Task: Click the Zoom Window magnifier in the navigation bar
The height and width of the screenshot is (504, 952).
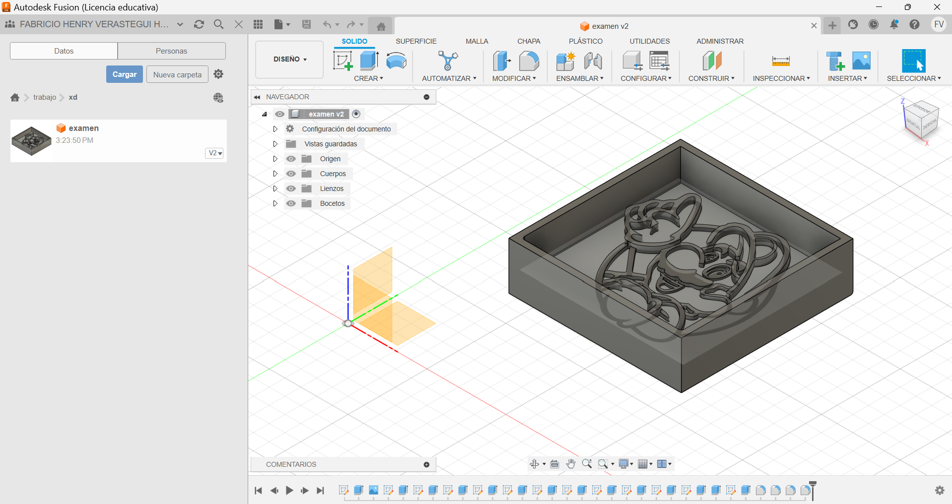Action: [603, 464]
